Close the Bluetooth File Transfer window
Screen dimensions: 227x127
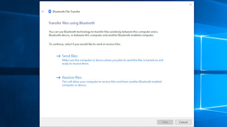point(190,5)
